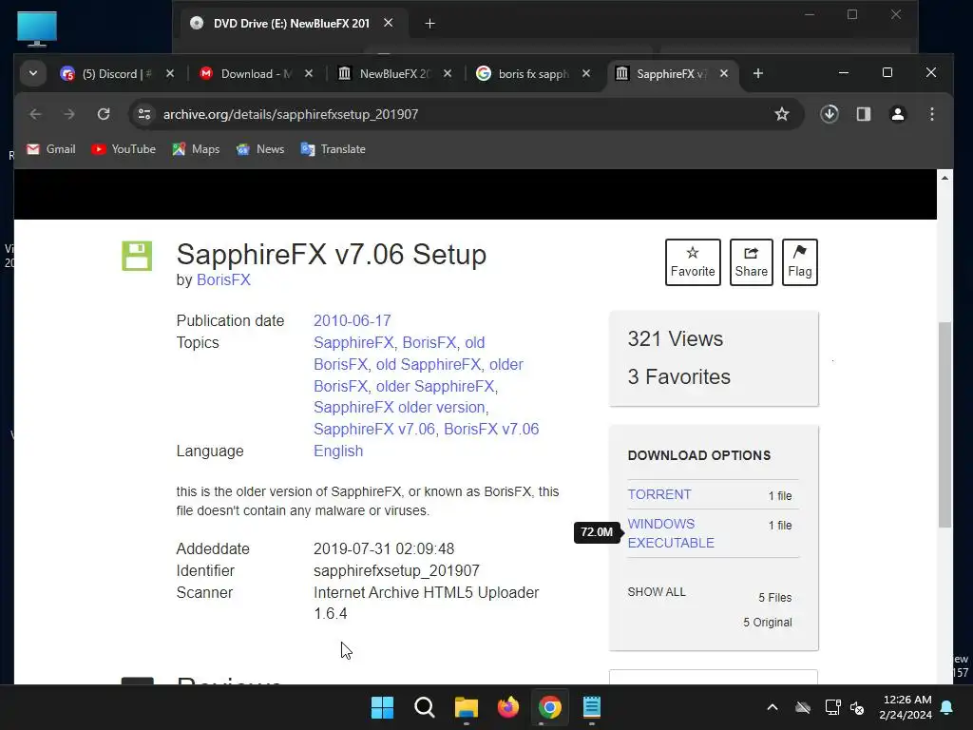Screen dimensions: 973x730
Task: Close the boris fx sapph tab
Action: (585, 74)
